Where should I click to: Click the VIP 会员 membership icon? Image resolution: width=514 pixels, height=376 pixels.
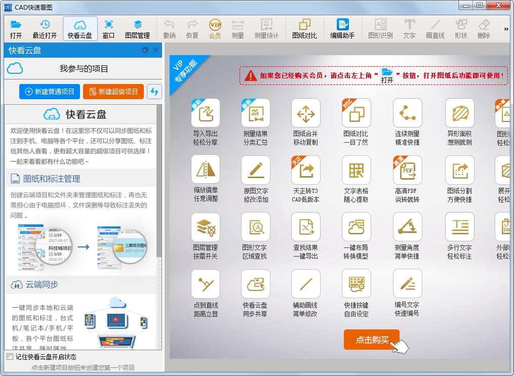[x=214, y=28]
